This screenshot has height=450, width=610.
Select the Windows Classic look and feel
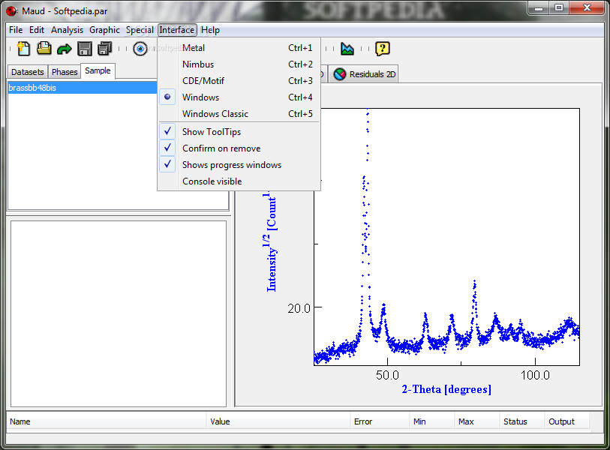click(x=239, y=113)
